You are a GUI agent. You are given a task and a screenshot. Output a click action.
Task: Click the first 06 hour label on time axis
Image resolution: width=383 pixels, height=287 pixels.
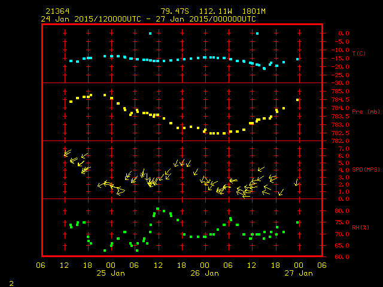point(41,265)
